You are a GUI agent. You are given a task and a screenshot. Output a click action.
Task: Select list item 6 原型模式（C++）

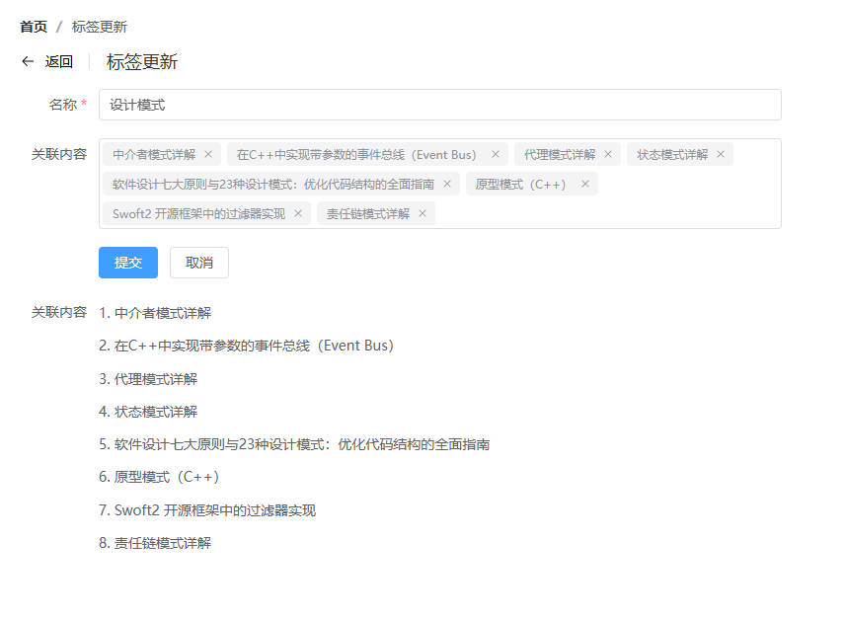[x=159, y=477]
